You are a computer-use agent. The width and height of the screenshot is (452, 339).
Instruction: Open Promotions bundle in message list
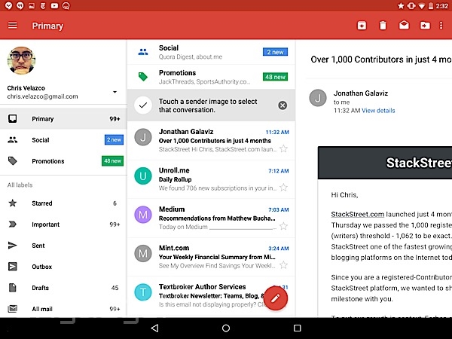pos(211,77)
